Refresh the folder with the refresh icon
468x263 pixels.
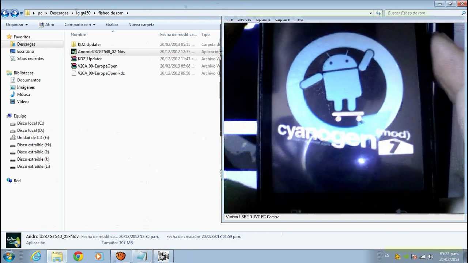click(378, 13)
